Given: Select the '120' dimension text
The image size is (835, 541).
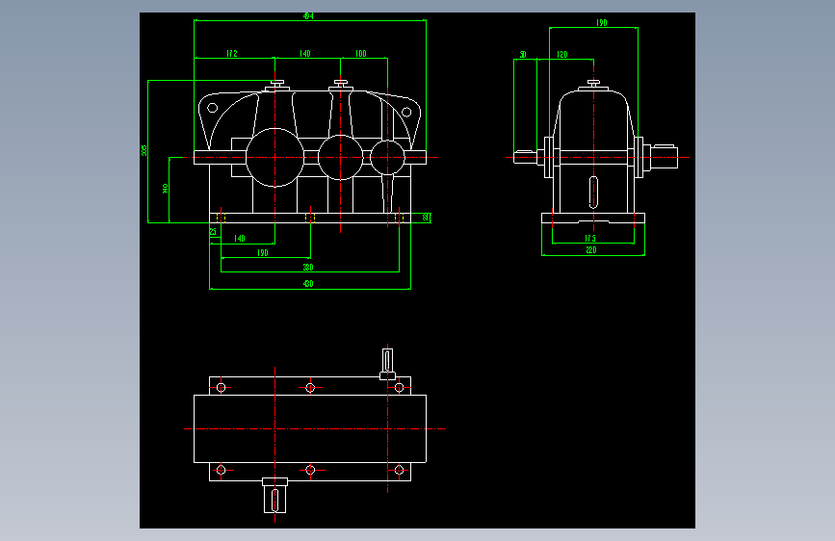Looking at the screenshot, I should (x=561, y=55).
